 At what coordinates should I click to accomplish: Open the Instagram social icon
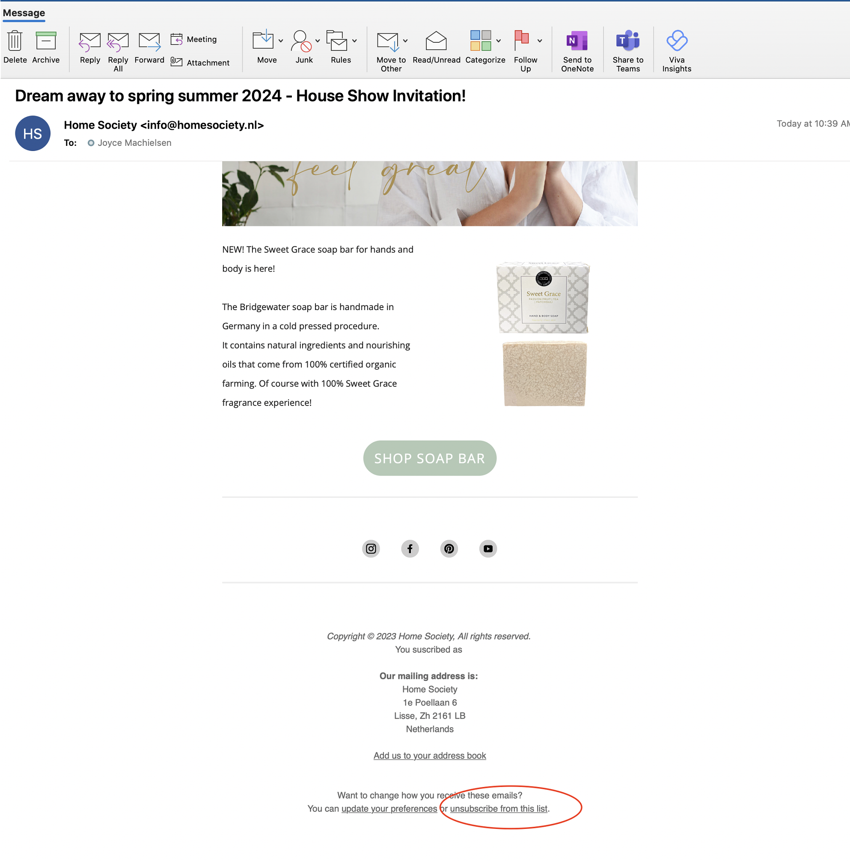pos(371,549)
